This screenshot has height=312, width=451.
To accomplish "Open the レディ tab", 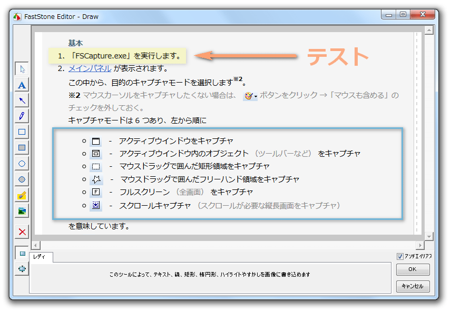I will pyautogui.click(x=41, y=257).
